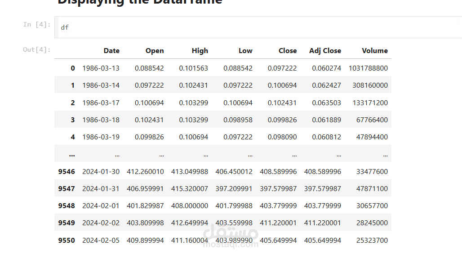Select row index 9550
The height and width of the screenshot is (254, 462).
pyautogui.click(x=67, y=241)
